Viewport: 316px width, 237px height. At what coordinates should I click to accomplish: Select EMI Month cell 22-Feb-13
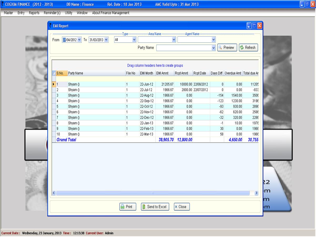click(x=147, y=129)
